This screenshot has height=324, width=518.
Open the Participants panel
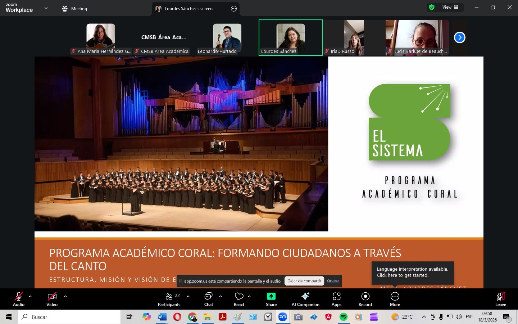coord(169,299)
